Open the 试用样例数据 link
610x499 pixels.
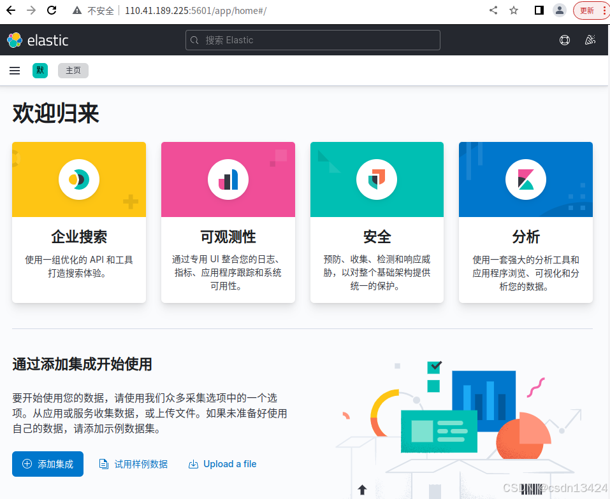point(133,464)
